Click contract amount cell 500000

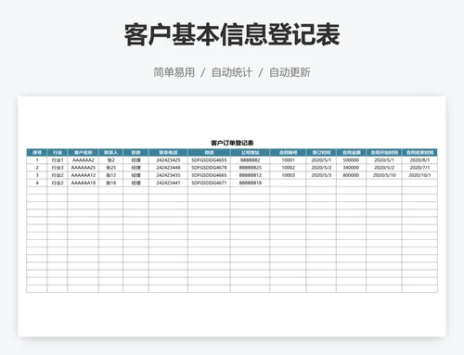click(351, 160)
